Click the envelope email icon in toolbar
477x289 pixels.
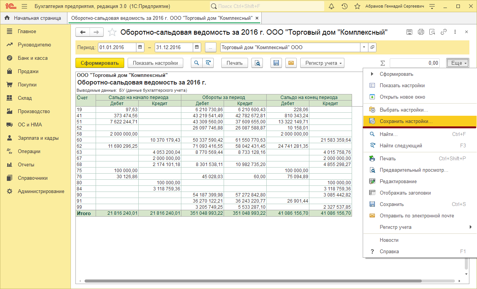(x=291, y=63)
